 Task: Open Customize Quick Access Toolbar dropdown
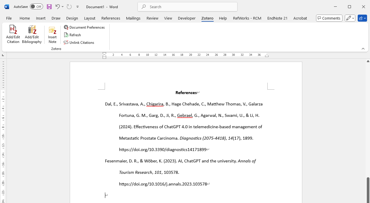tap(77, 7)
